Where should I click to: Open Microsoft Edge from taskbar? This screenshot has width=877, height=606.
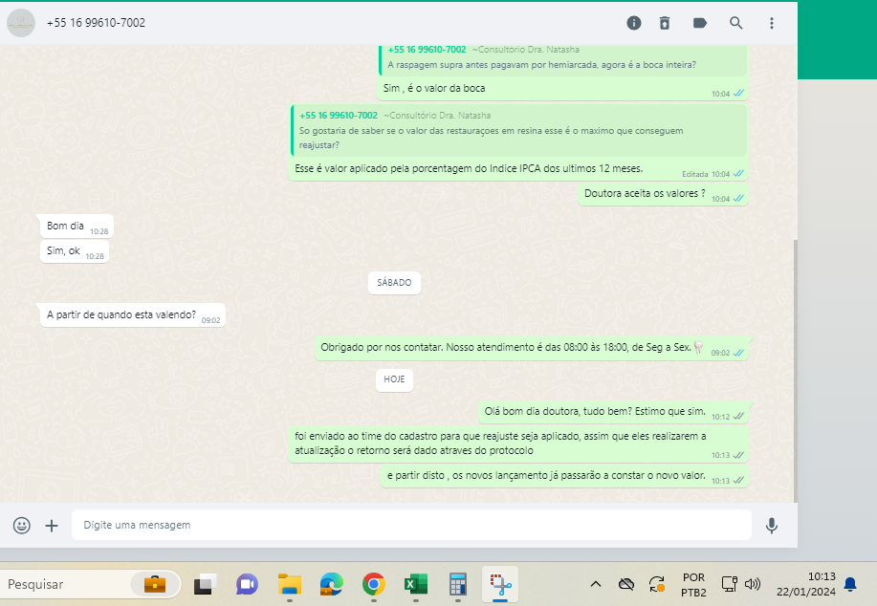pos(332,585)
